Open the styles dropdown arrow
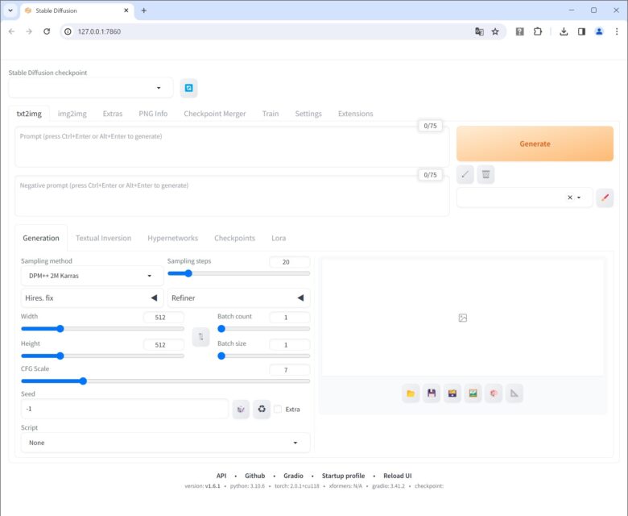The height and width of the screenshot is (516, 628). [x=579, y=198]
